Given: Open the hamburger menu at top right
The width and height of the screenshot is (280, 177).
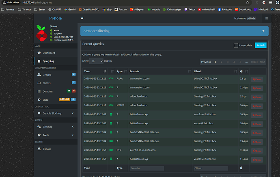Looking at the screenshot, I should [x=267, y=18].
